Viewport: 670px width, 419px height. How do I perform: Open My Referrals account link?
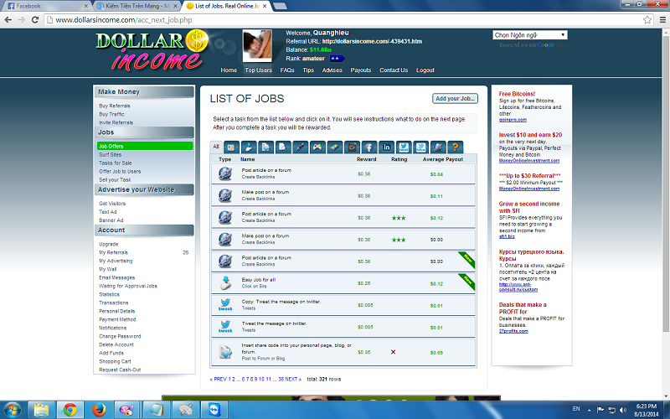click(x=113, y=253)
